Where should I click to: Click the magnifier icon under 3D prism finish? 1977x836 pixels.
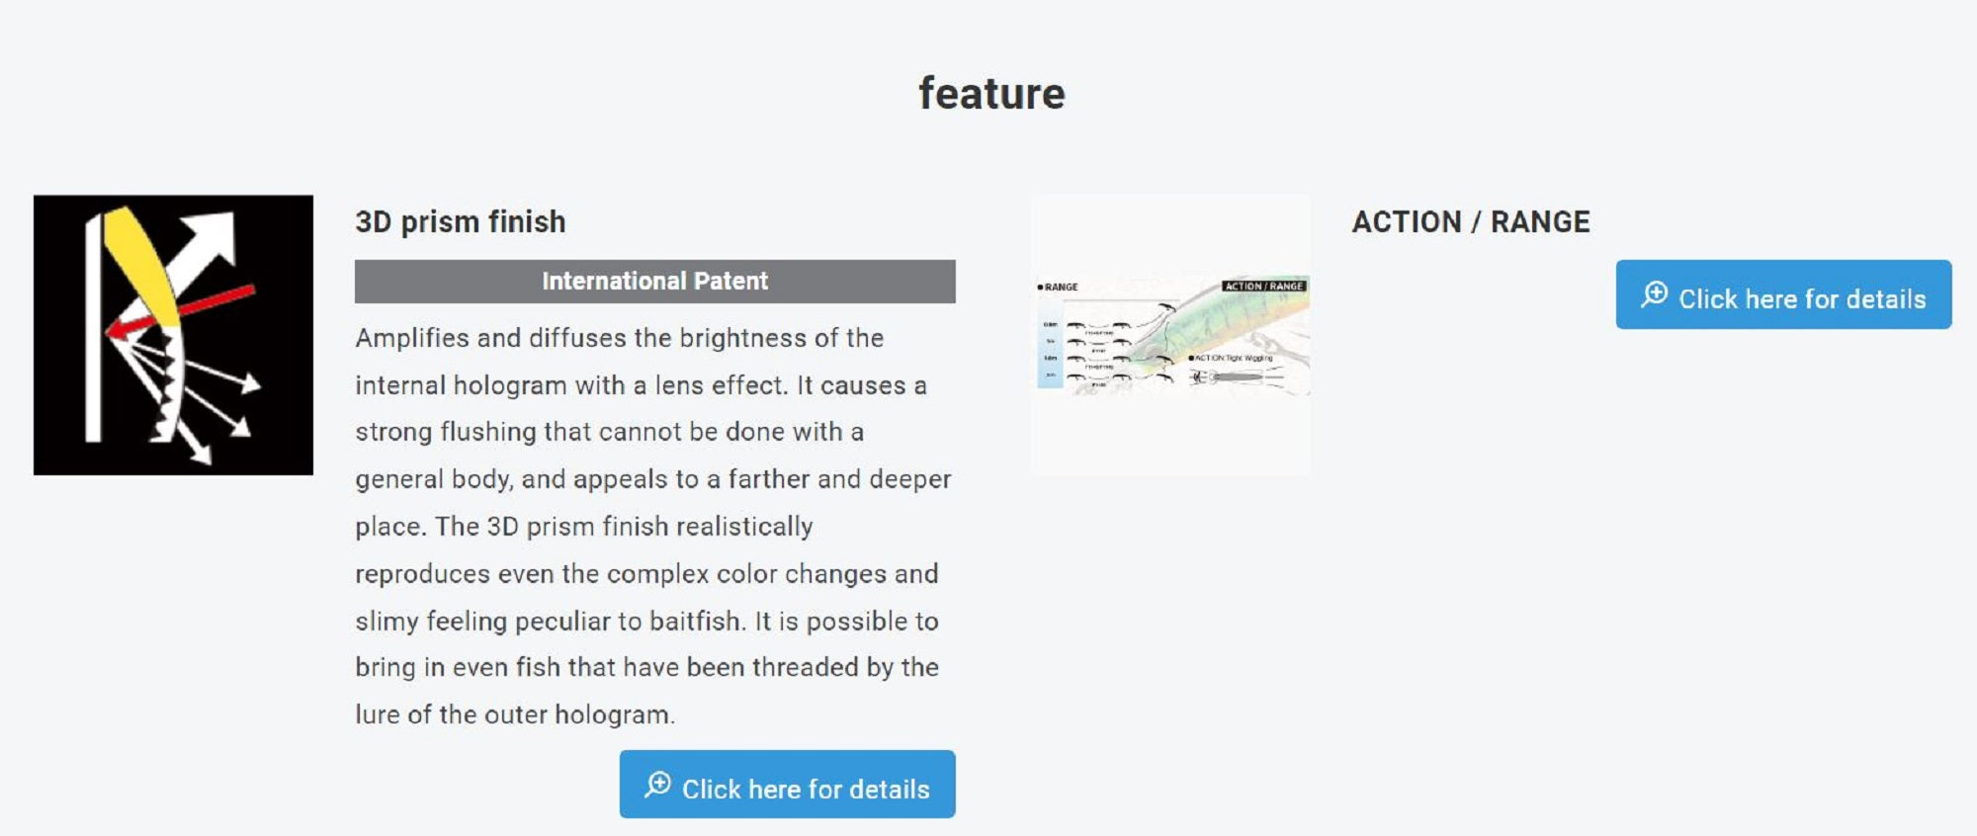coord(658,785)
